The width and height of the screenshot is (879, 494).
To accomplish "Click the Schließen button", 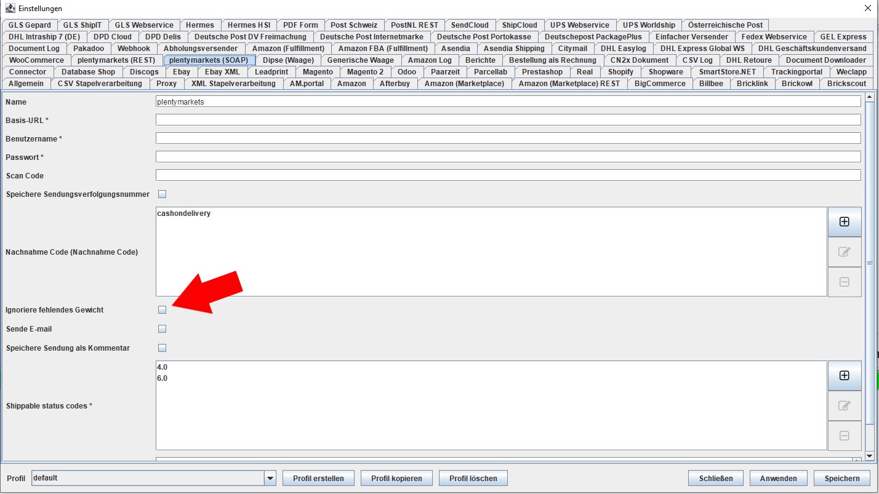I will point(716,478).
